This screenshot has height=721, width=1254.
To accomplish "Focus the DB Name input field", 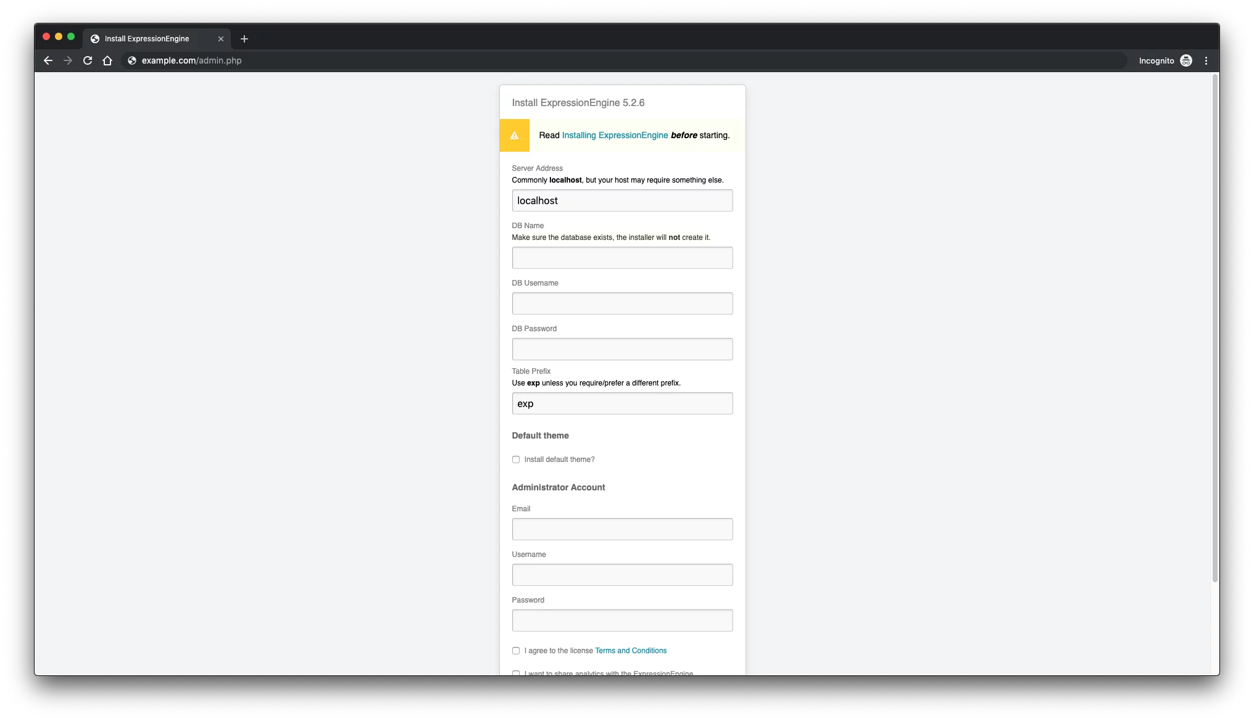I will [622, 258].
